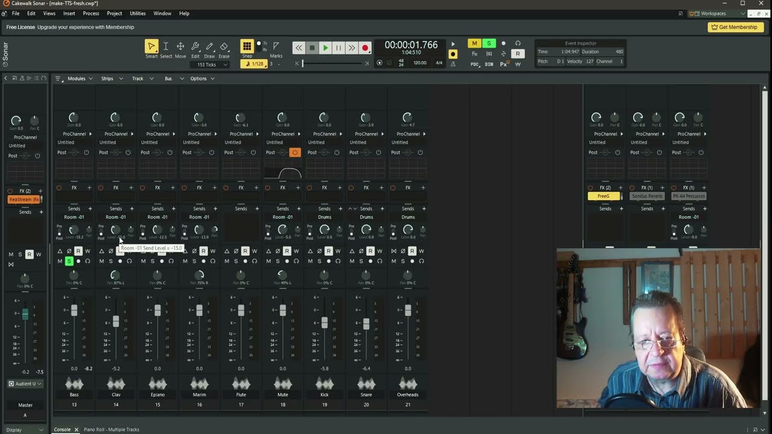Start recording with red Record button
The width and height of the screenshot is (772, 434).
coord(365,48)
